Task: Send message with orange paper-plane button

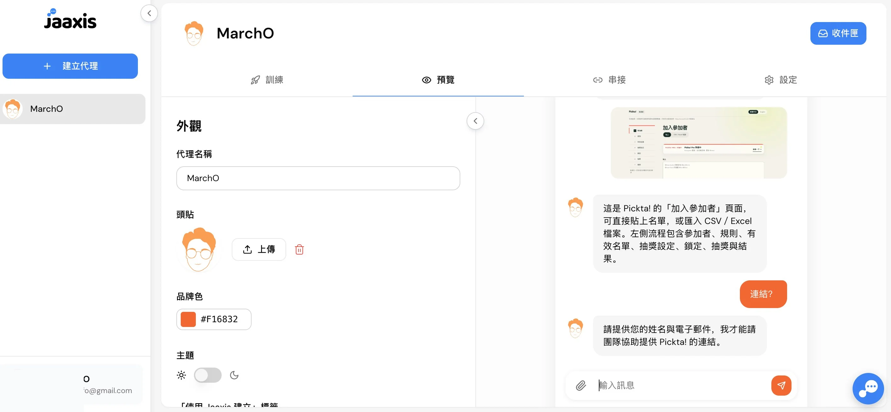Action: (x=781, y=385)
